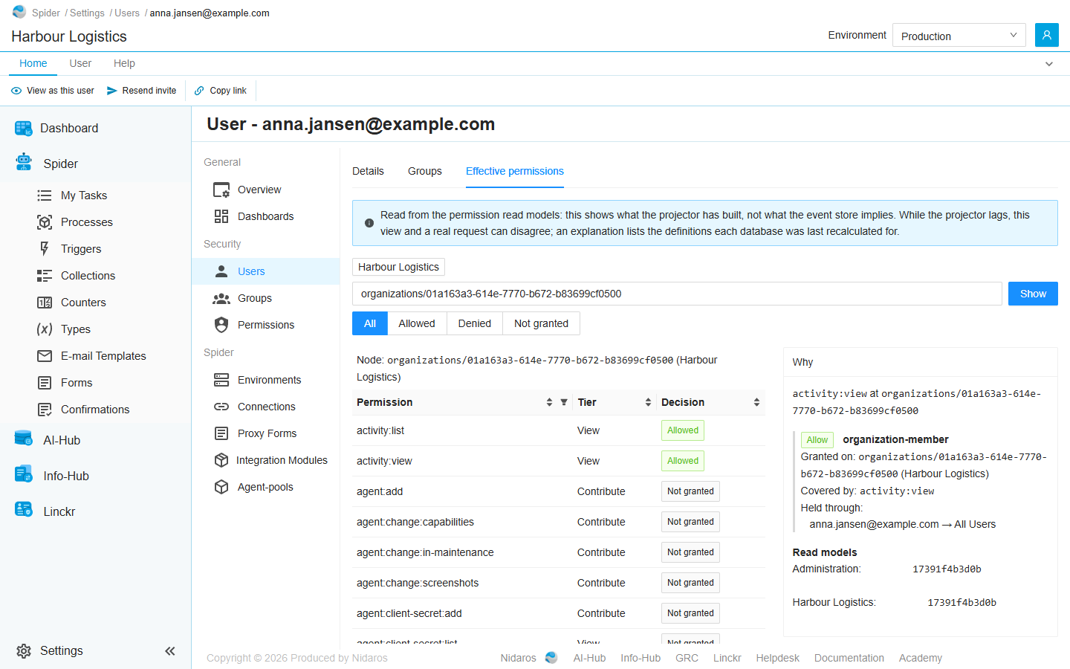Select the Allowed filter option
Image resolution: width=1070 pixels, height=669 pixels.
(417, 323)
